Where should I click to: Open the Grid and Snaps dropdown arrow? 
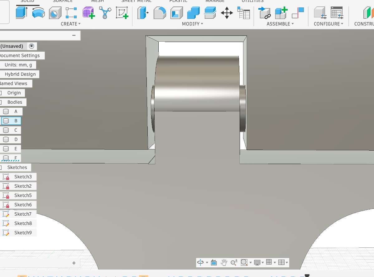(x=275, y=263)
